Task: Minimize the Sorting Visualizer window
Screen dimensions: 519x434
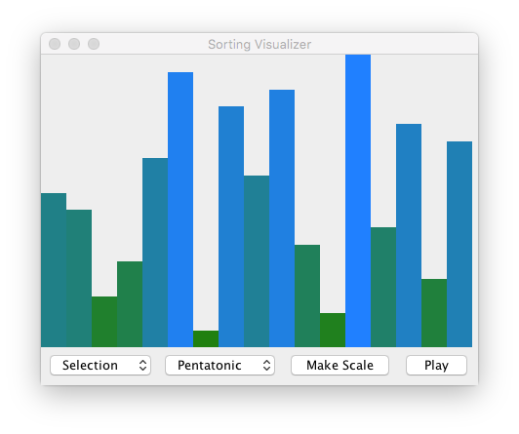Action: (x=74, y=44)
